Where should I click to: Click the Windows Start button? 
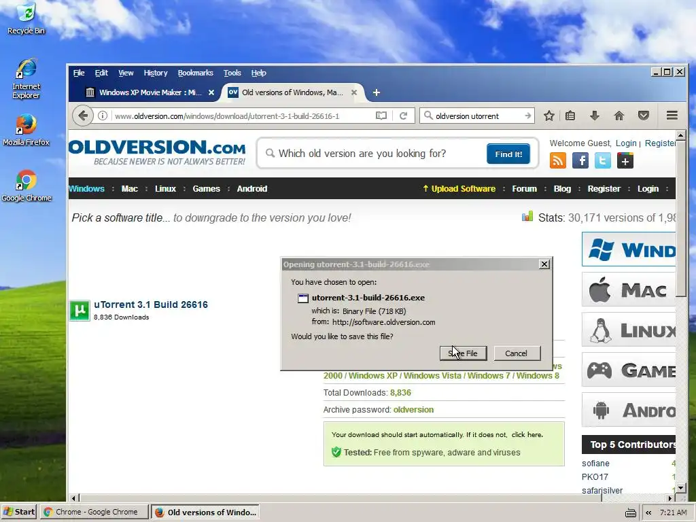point(19,512)
